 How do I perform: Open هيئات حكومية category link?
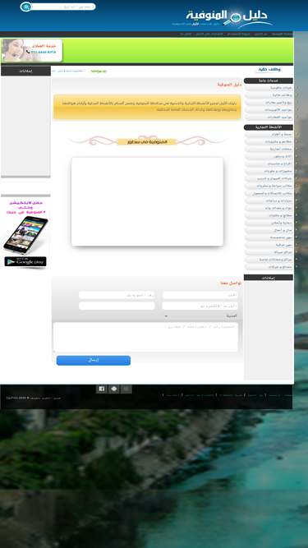[x=269, y=88]
